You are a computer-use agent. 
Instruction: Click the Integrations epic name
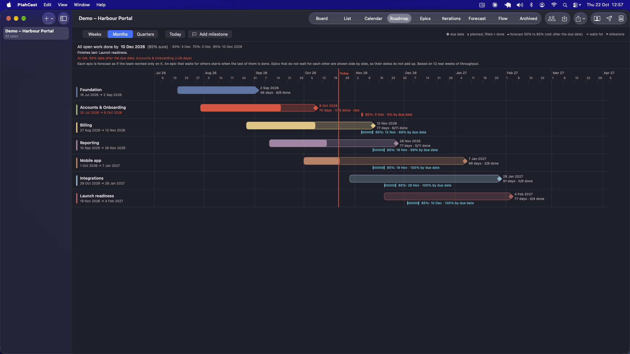point(92,178)
